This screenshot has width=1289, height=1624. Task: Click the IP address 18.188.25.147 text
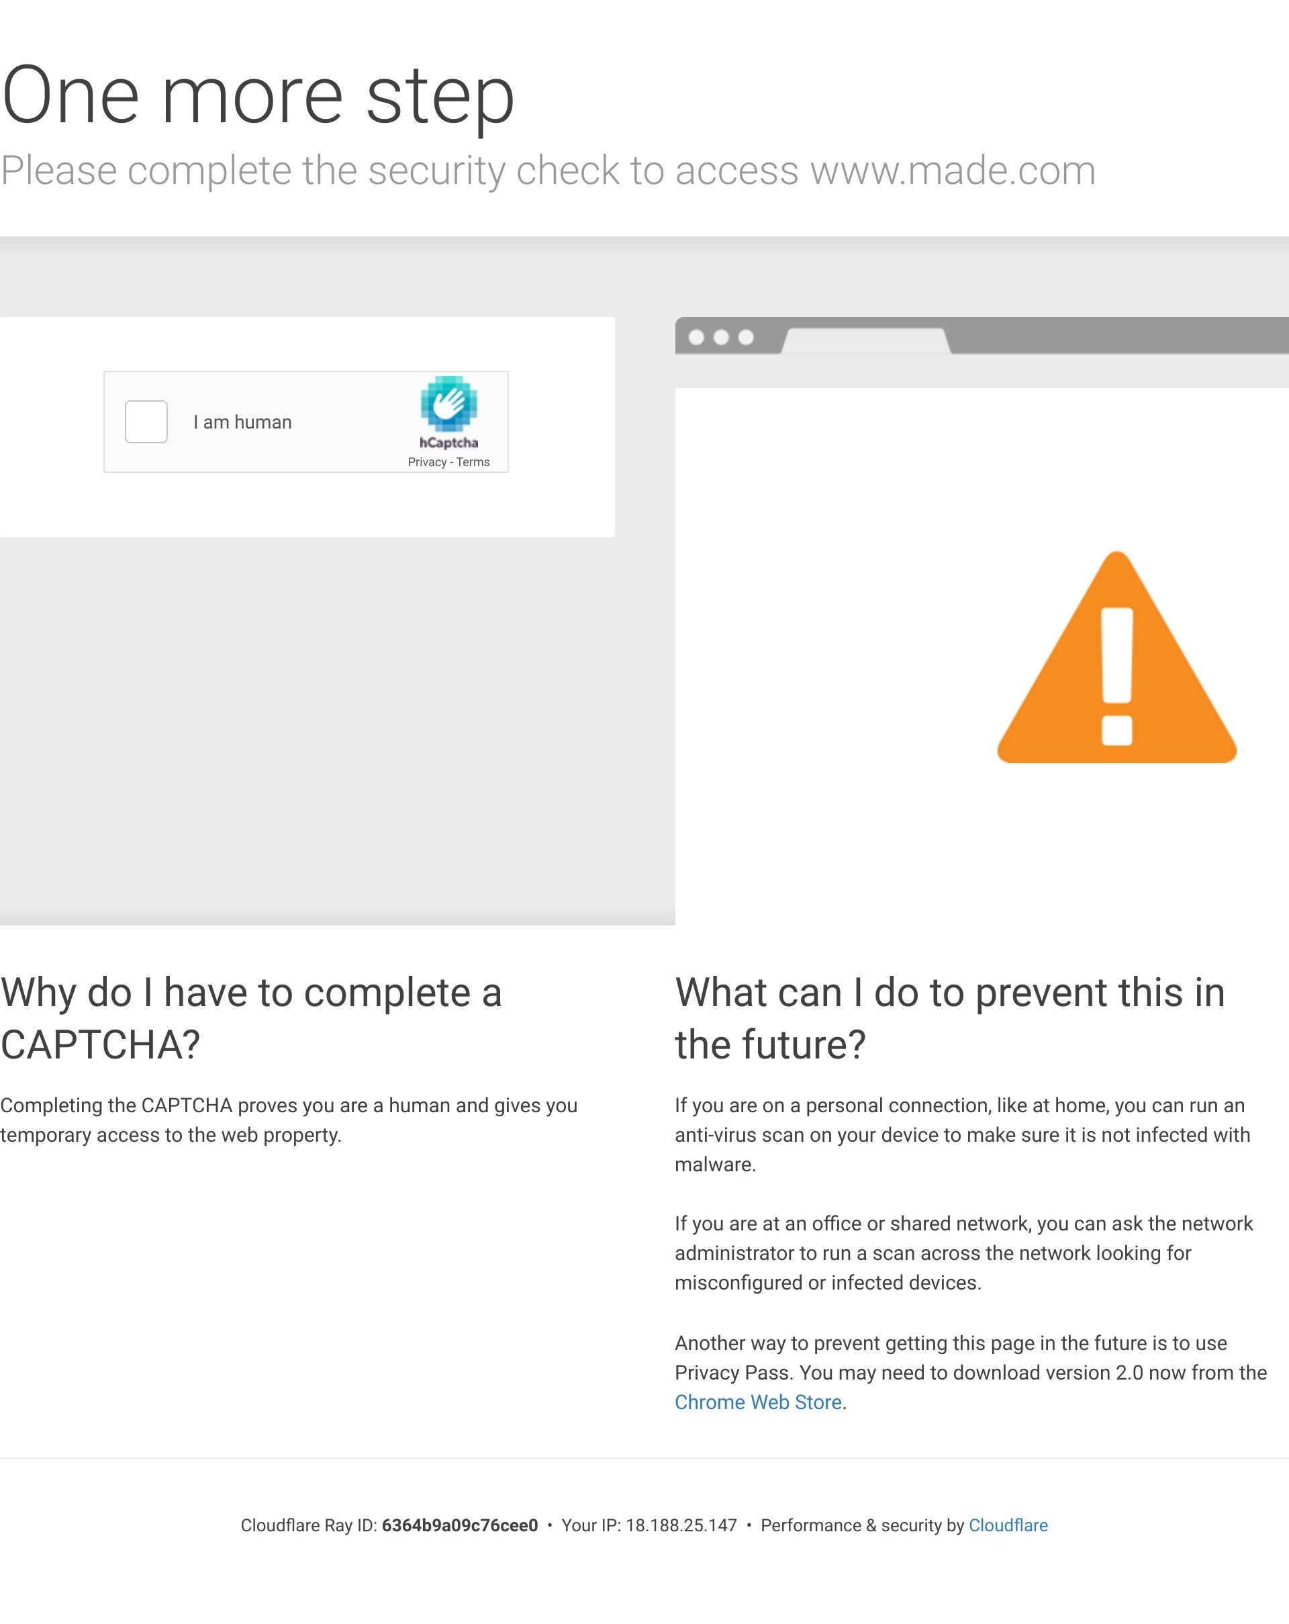coord(681,1525)
